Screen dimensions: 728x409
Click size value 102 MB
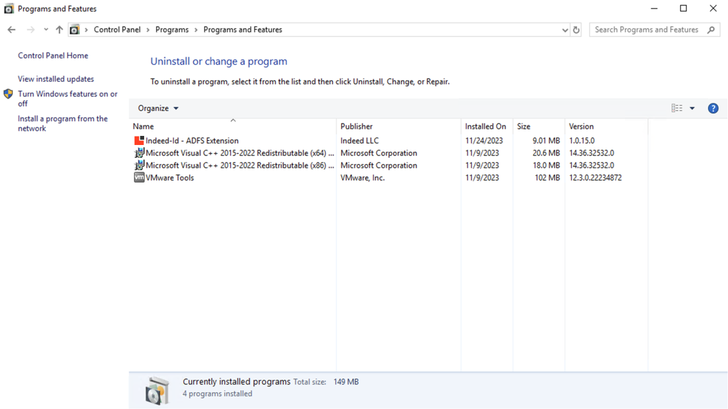[547, 178]
